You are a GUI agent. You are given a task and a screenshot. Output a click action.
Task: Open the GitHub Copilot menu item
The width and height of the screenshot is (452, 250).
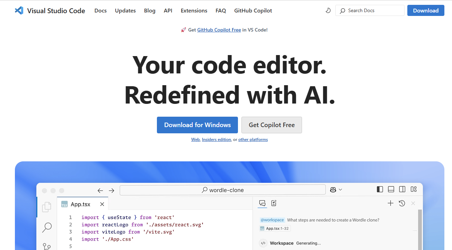(253, 11)
